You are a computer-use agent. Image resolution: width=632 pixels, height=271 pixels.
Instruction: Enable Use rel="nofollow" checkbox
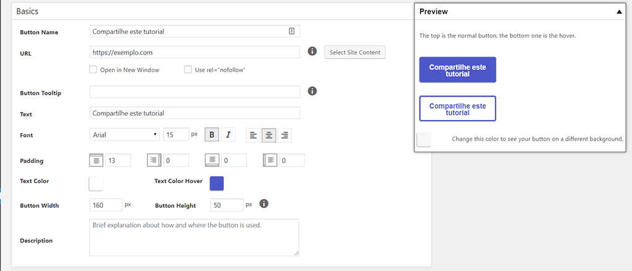[188, 69]
